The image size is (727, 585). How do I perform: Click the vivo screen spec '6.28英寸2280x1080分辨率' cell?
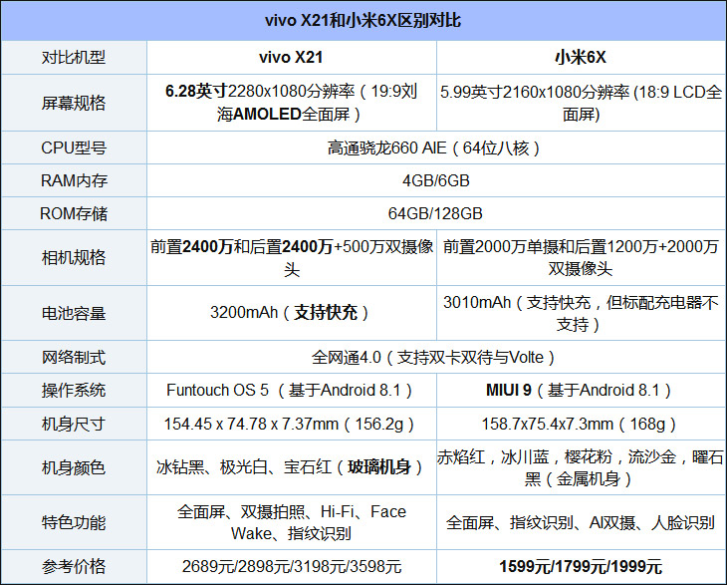click(291, 103)
